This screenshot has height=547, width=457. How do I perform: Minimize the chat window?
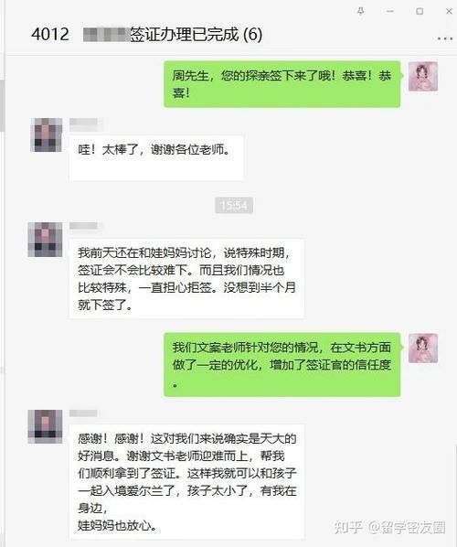390,11
